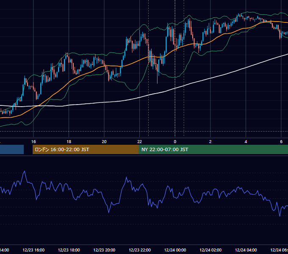Click the 20 hour label on upper axis
Viewport: 288px width, 254px height.
pyautogui.click(x=104, y=142)
